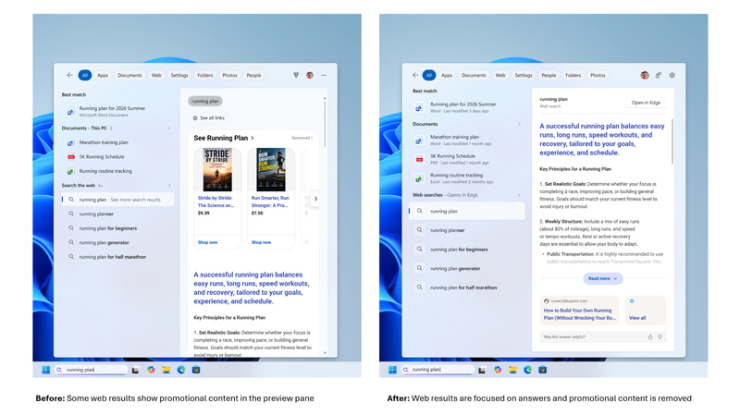The height and width of the screenshot is (416, 740).
Task: Click the 'Open in Edge' button
Action: tap(646, 103)
